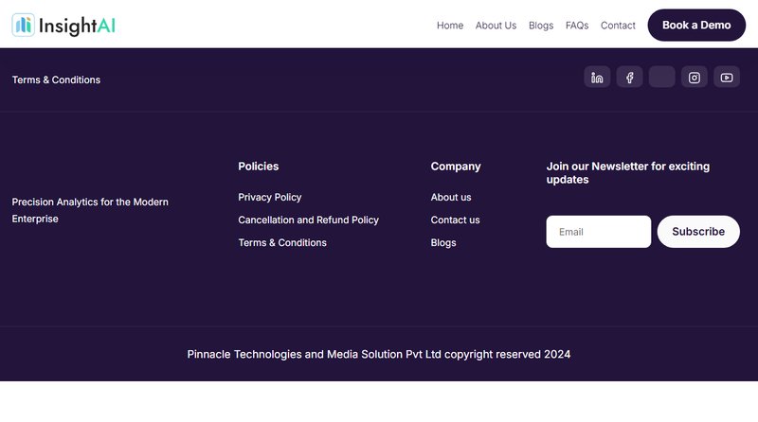Viewport: 758px width, 422px height.
Task: Open the Instagram social icon
Action: point(695,78)
